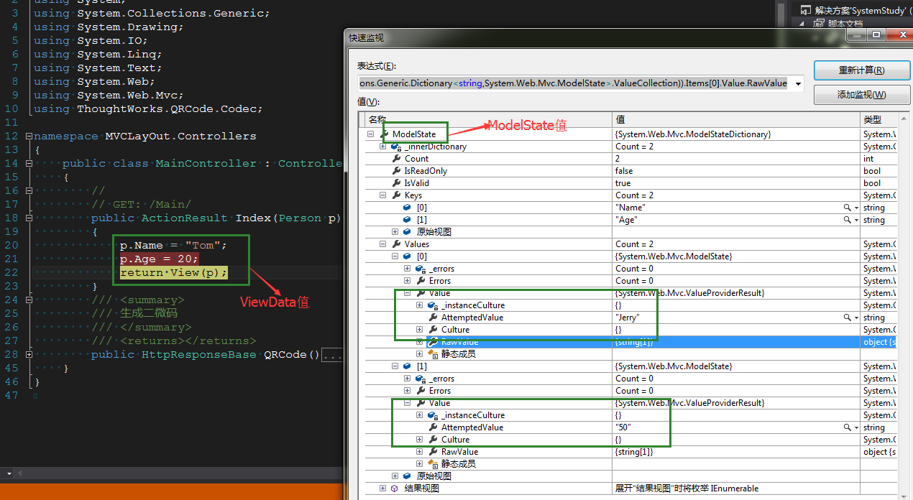Expand Errors under the first Values item
Viewport: 913px width, 500px height.
coord(408,281)
